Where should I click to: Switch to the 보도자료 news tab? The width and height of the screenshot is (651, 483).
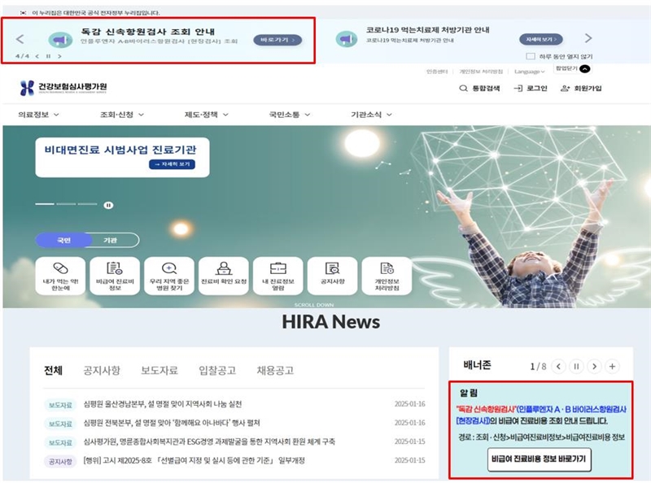[159, 370]
